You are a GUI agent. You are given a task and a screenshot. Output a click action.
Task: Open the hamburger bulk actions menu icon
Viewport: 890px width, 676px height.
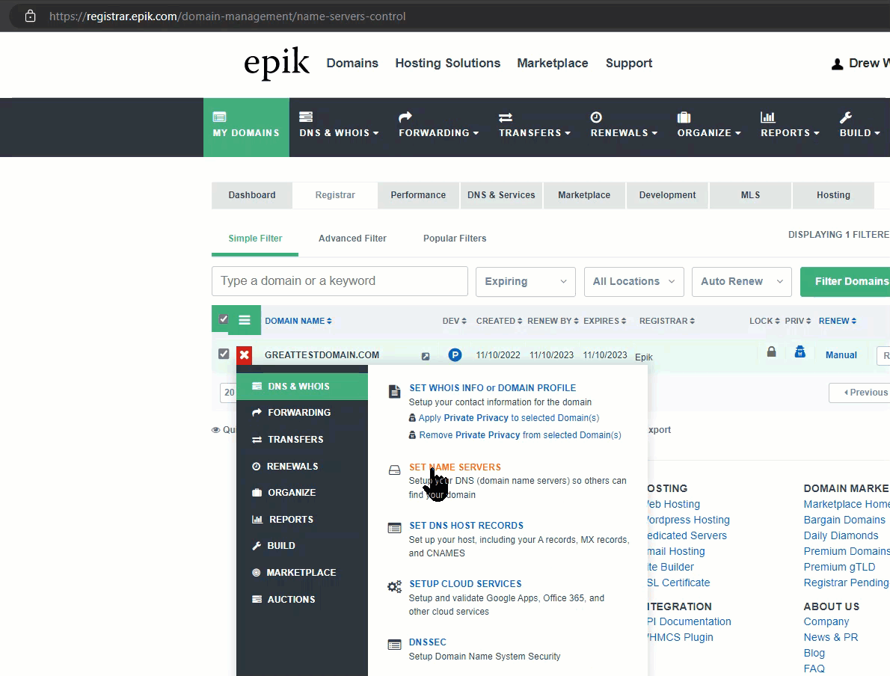coord(245,320)
